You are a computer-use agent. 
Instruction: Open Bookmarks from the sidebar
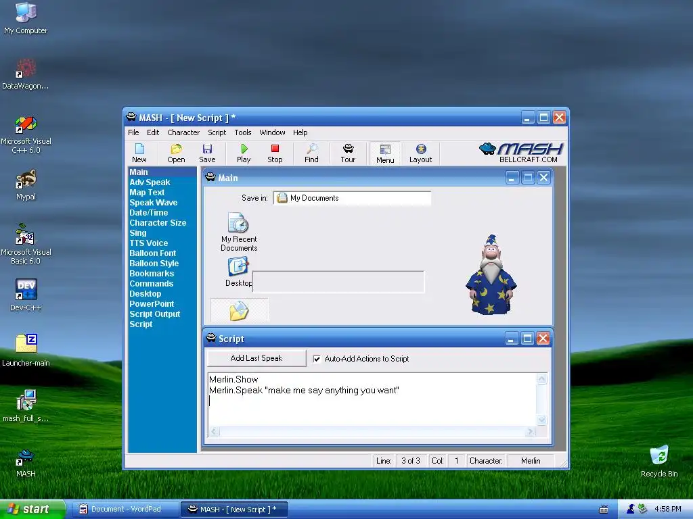point(152,274)
